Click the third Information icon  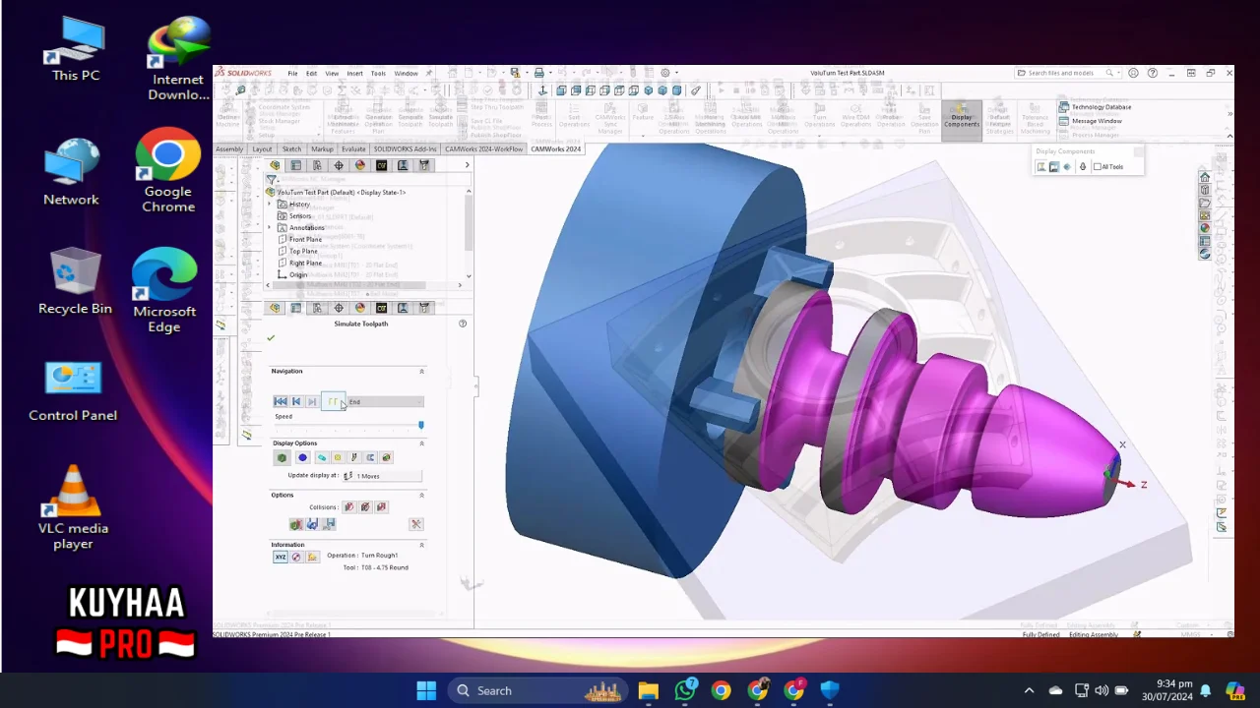tap(312, 557)
